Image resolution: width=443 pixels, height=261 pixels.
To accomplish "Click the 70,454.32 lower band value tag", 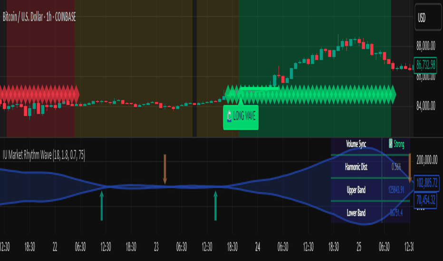I will pyautogui.click(x=425, y=200).
